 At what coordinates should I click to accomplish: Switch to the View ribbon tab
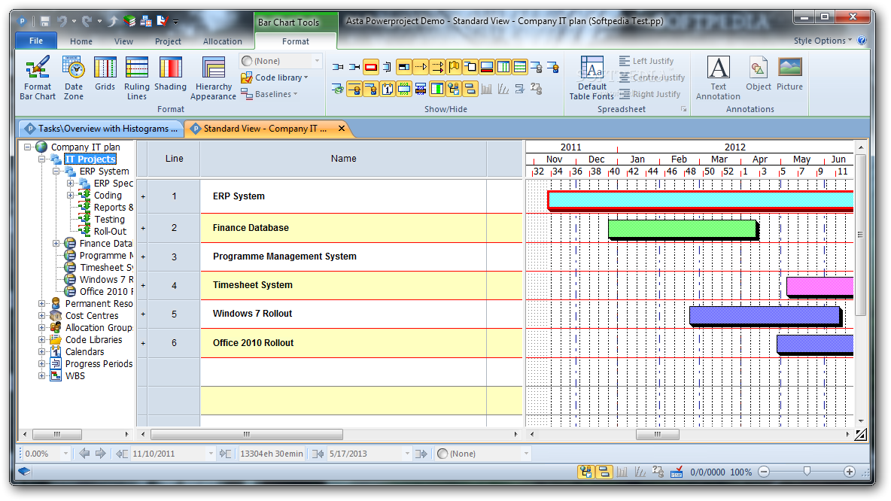tap(123, 41)
